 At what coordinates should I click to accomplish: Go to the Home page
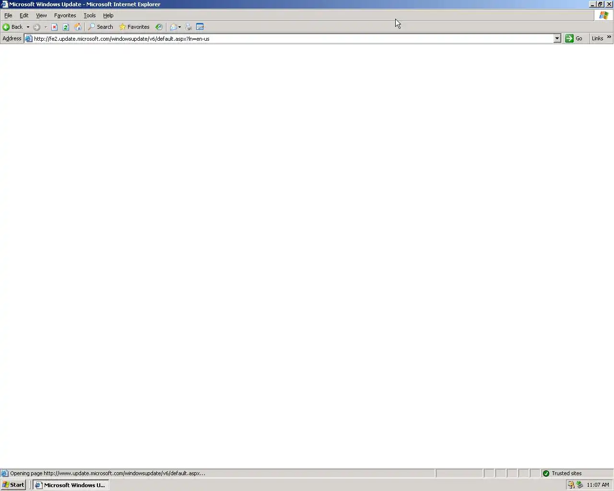click(78, 27)
